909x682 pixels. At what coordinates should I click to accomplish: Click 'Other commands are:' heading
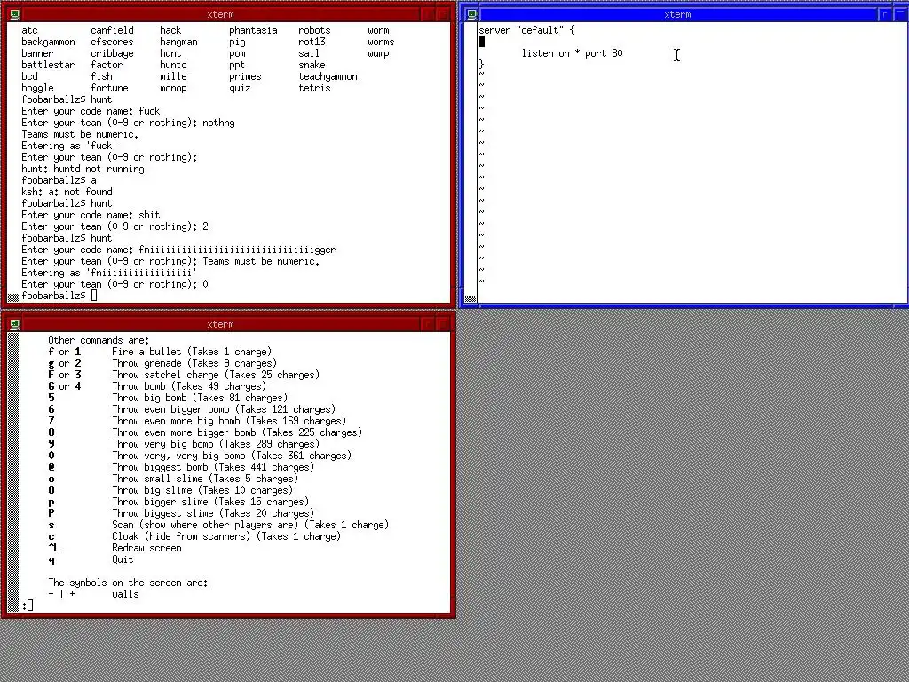click(99, 340)
